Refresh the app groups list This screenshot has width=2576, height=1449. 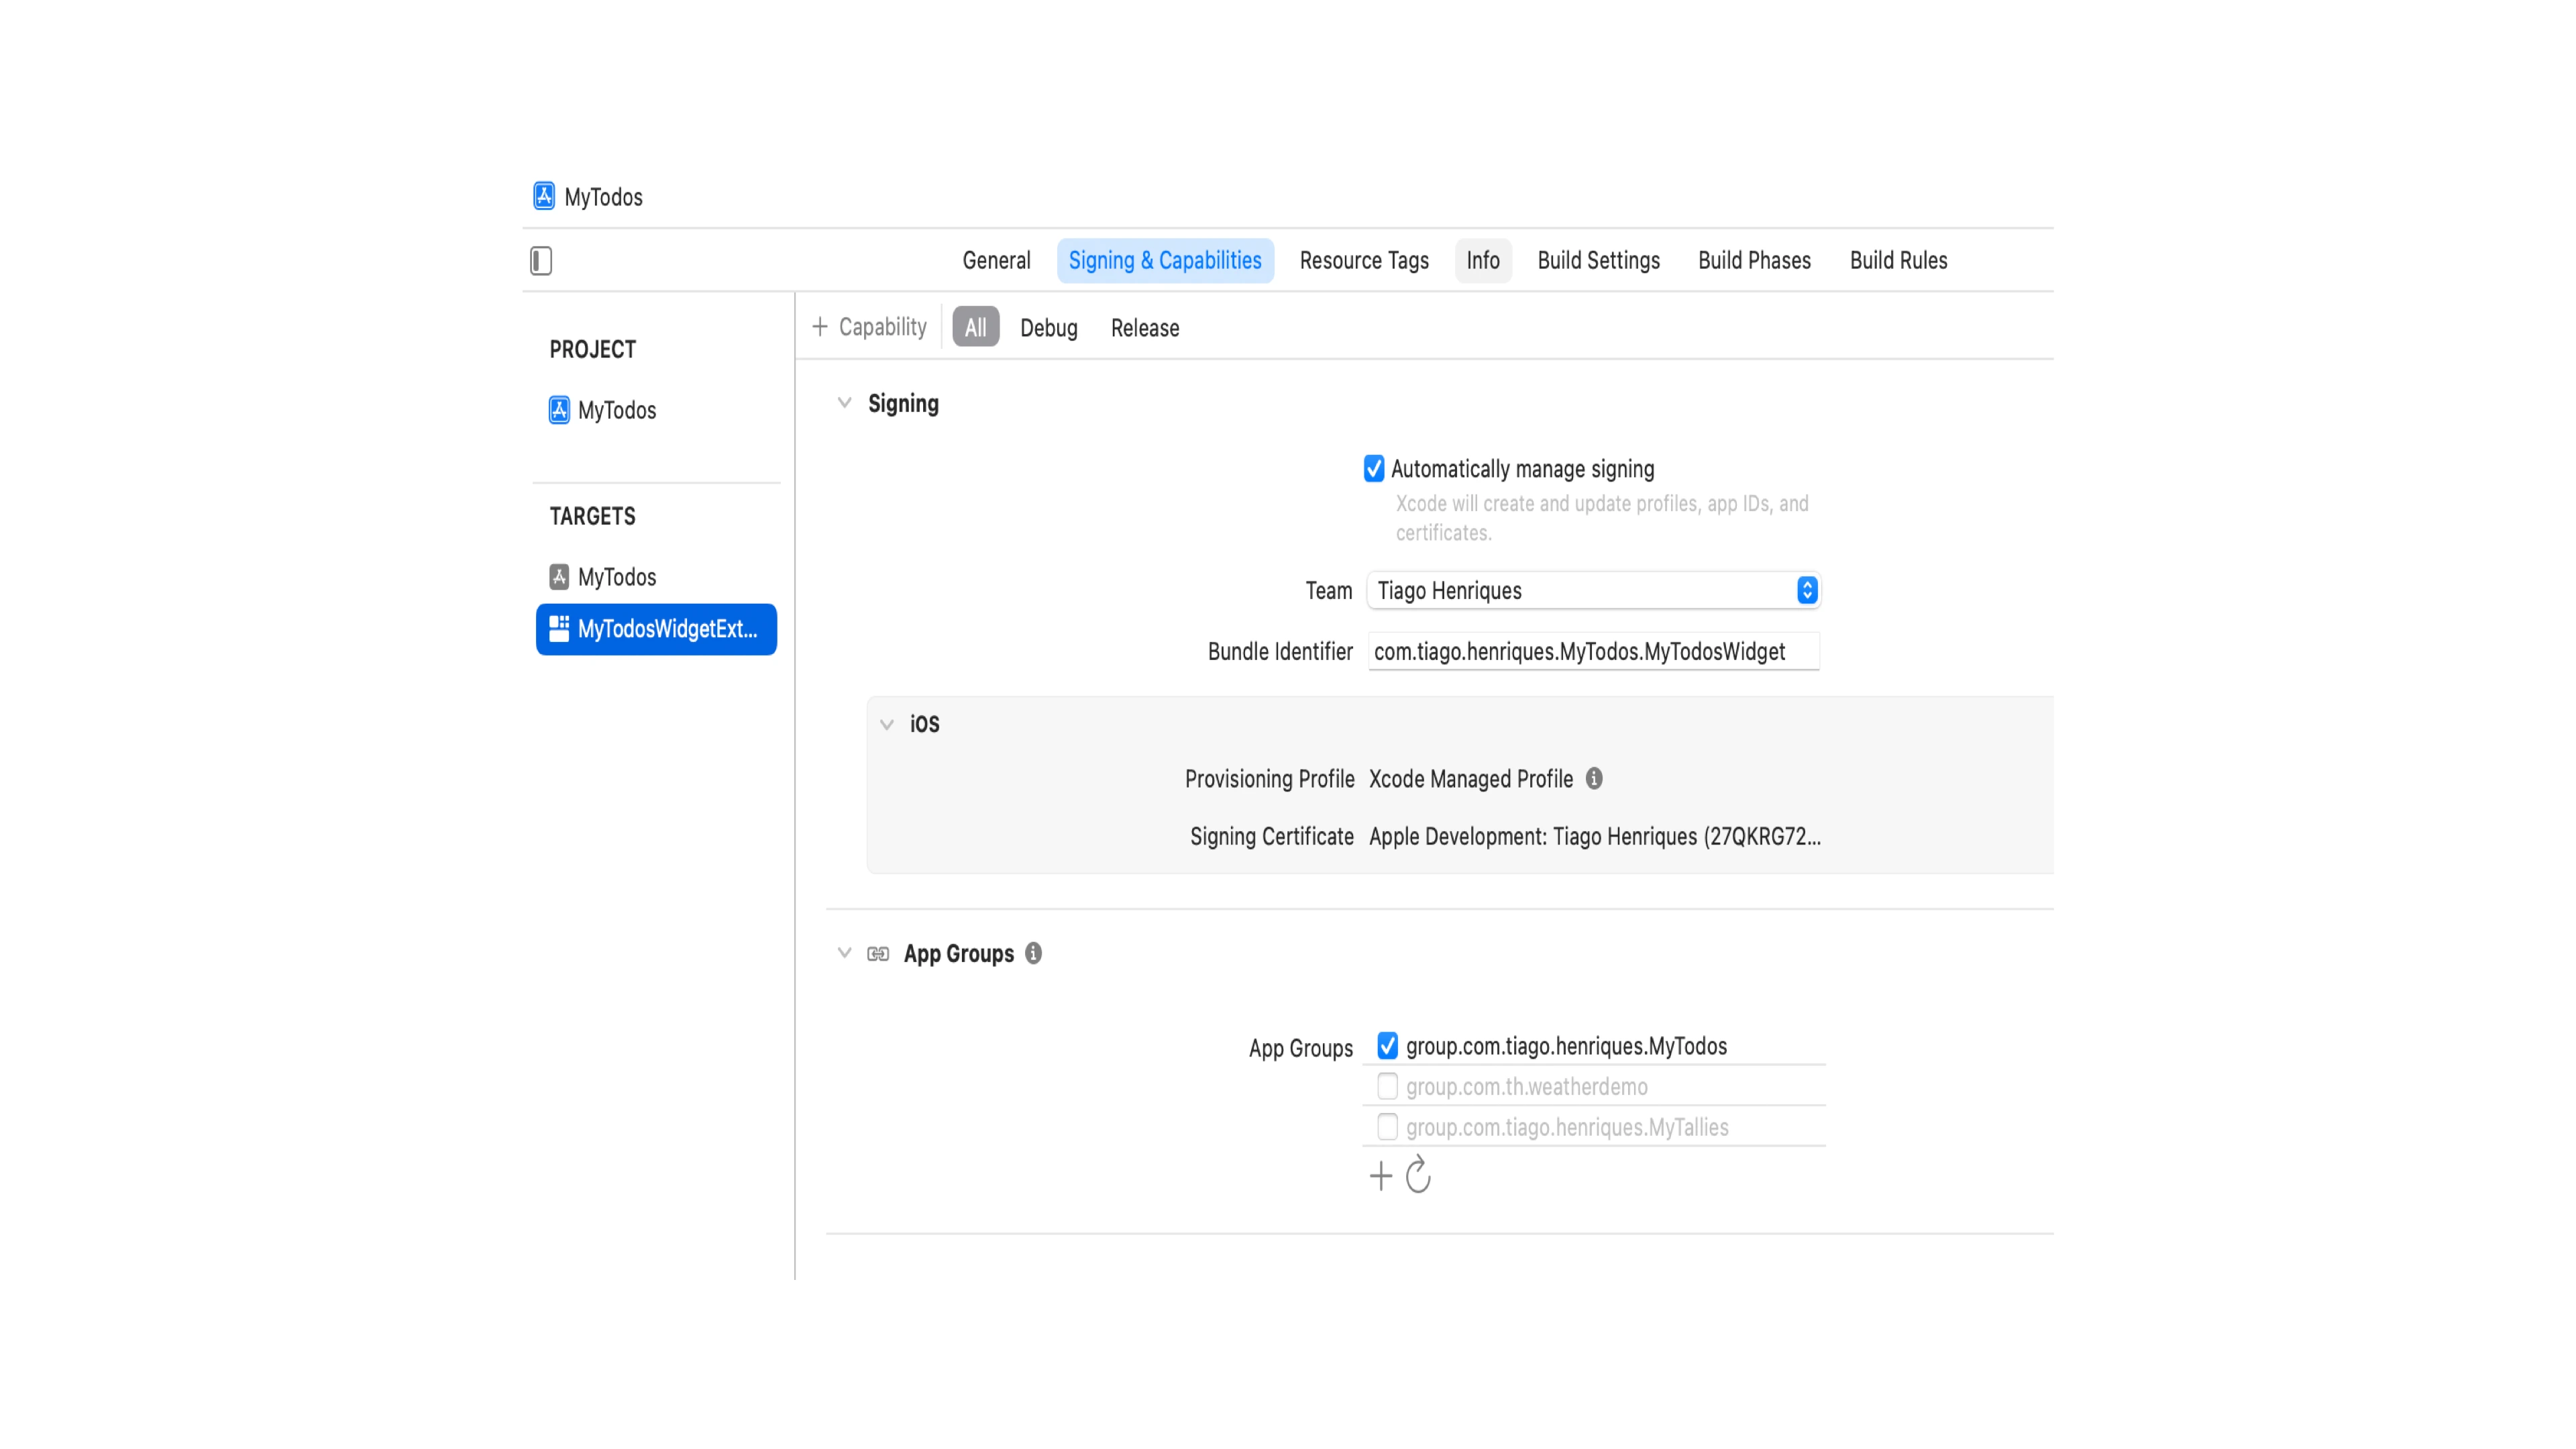click(1418, 1175)
